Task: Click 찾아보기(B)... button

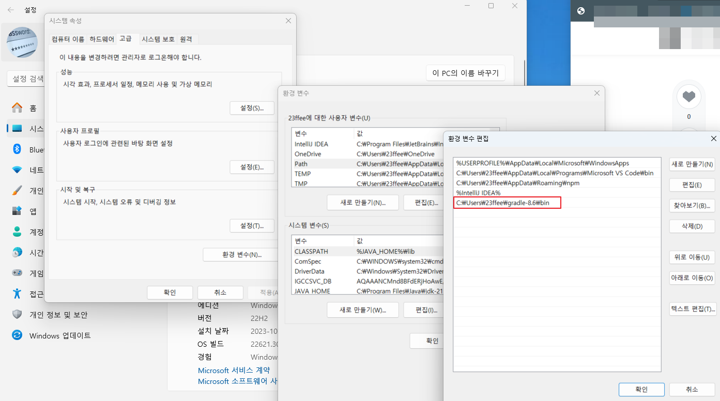Action: pos(692,206)
